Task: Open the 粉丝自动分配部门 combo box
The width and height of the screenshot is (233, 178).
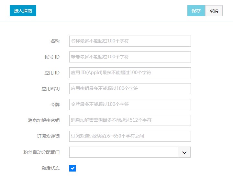Action: (x=124, y=152)
